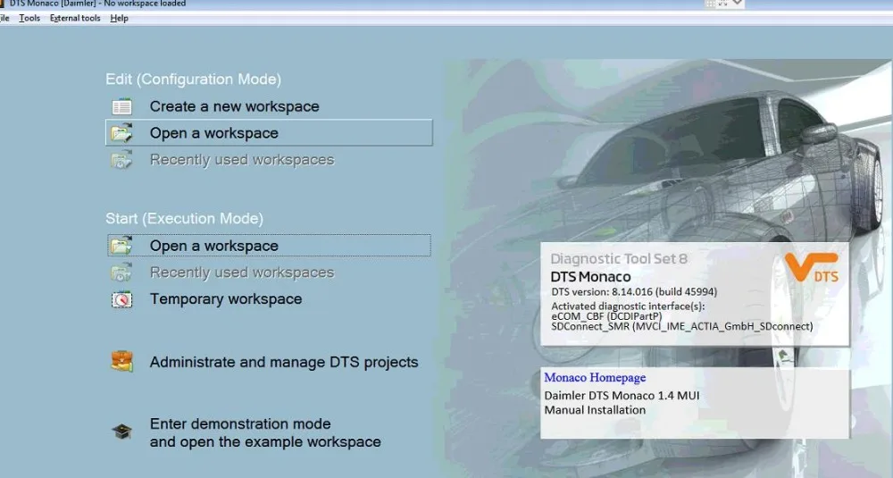
Task: Click the Temporary workspace icon
Action: coord(121,299)
